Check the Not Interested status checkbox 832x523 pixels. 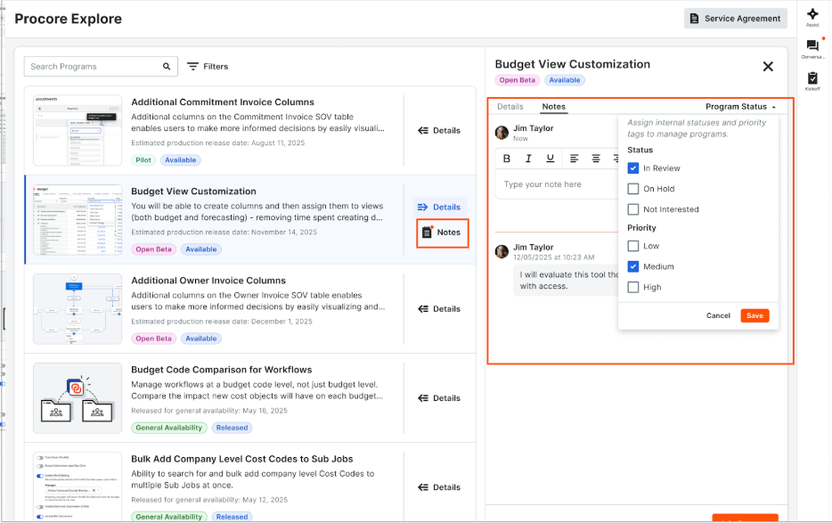click(633, 209)
